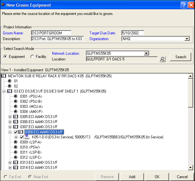Click the app icon in the title bar
Viewport: 195px width, 181px height.
point(3,5)
